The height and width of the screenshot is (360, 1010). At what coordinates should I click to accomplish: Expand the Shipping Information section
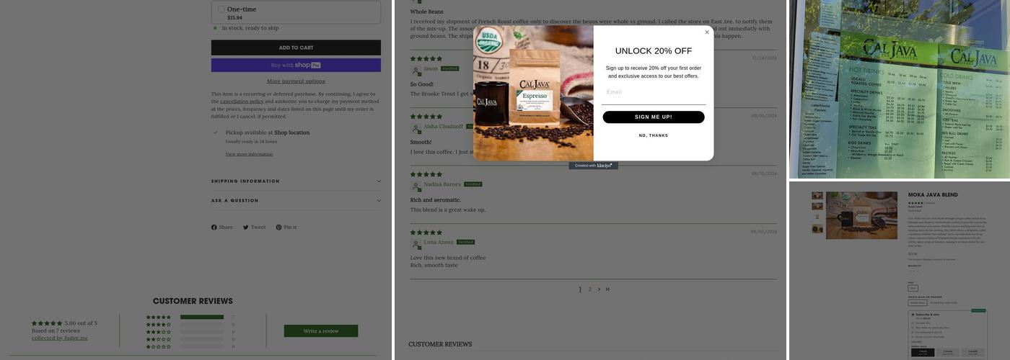[296, 181]
